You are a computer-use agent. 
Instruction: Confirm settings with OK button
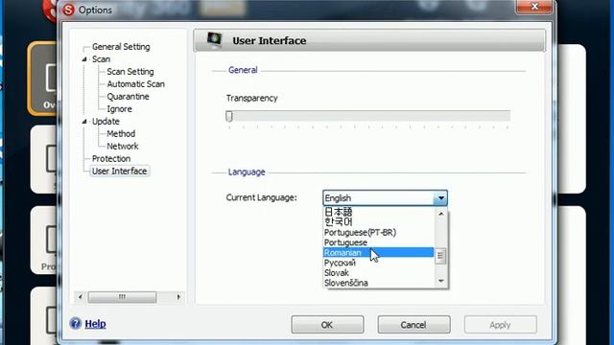click(327, 325)
